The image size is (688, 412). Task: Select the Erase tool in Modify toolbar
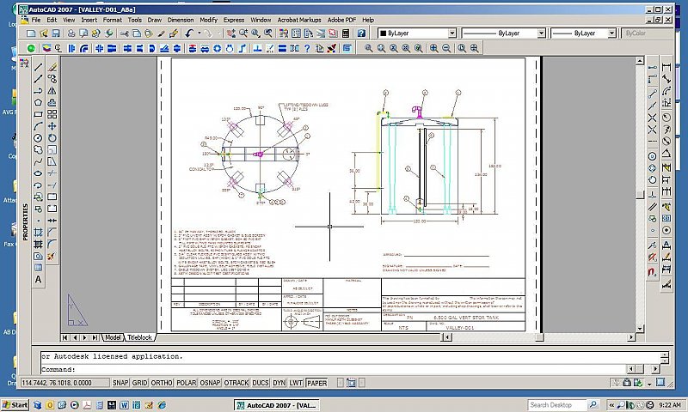(x=52, y=66)
